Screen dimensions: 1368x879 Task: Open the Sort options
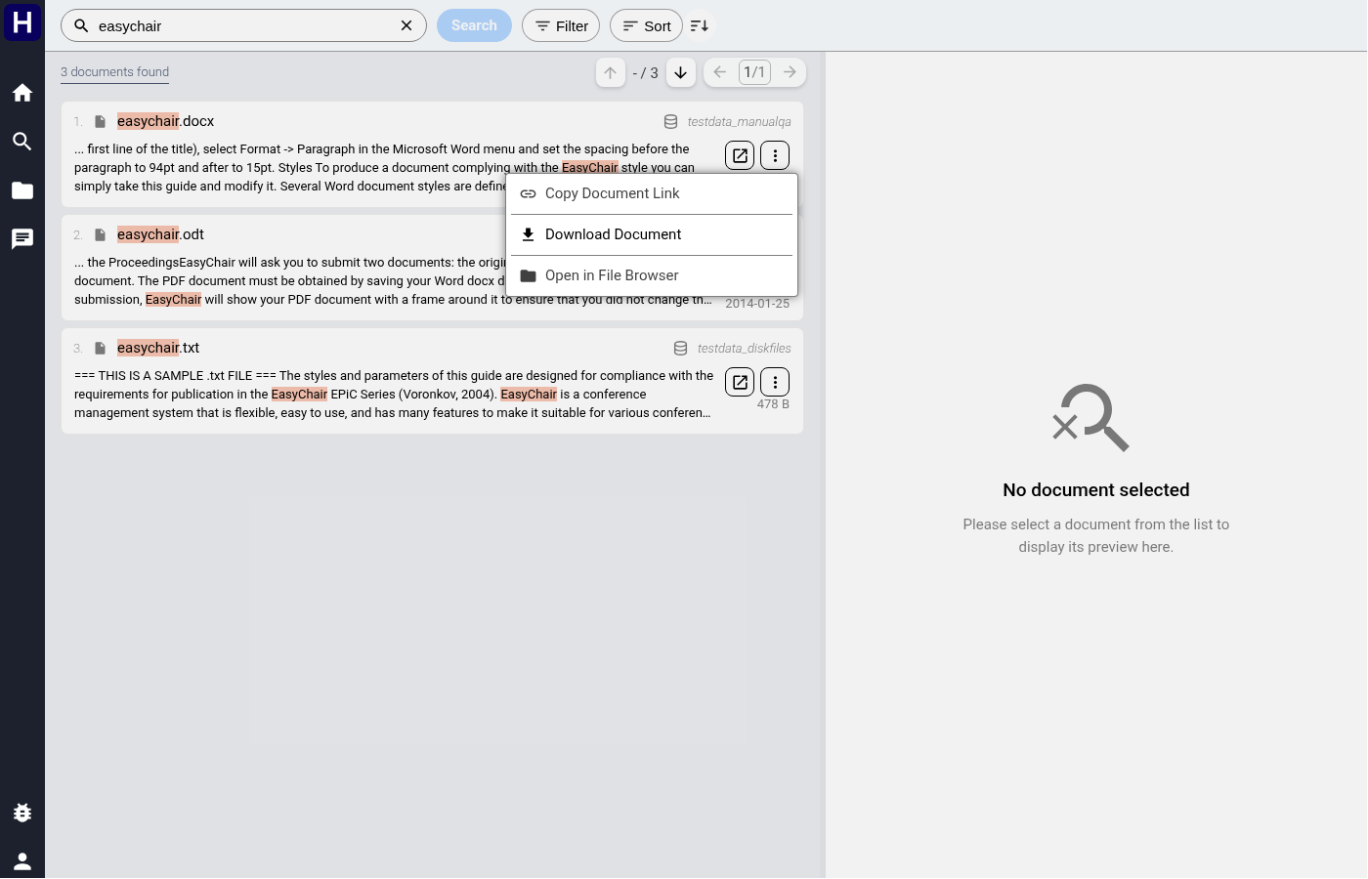click(x=646, y=25)
